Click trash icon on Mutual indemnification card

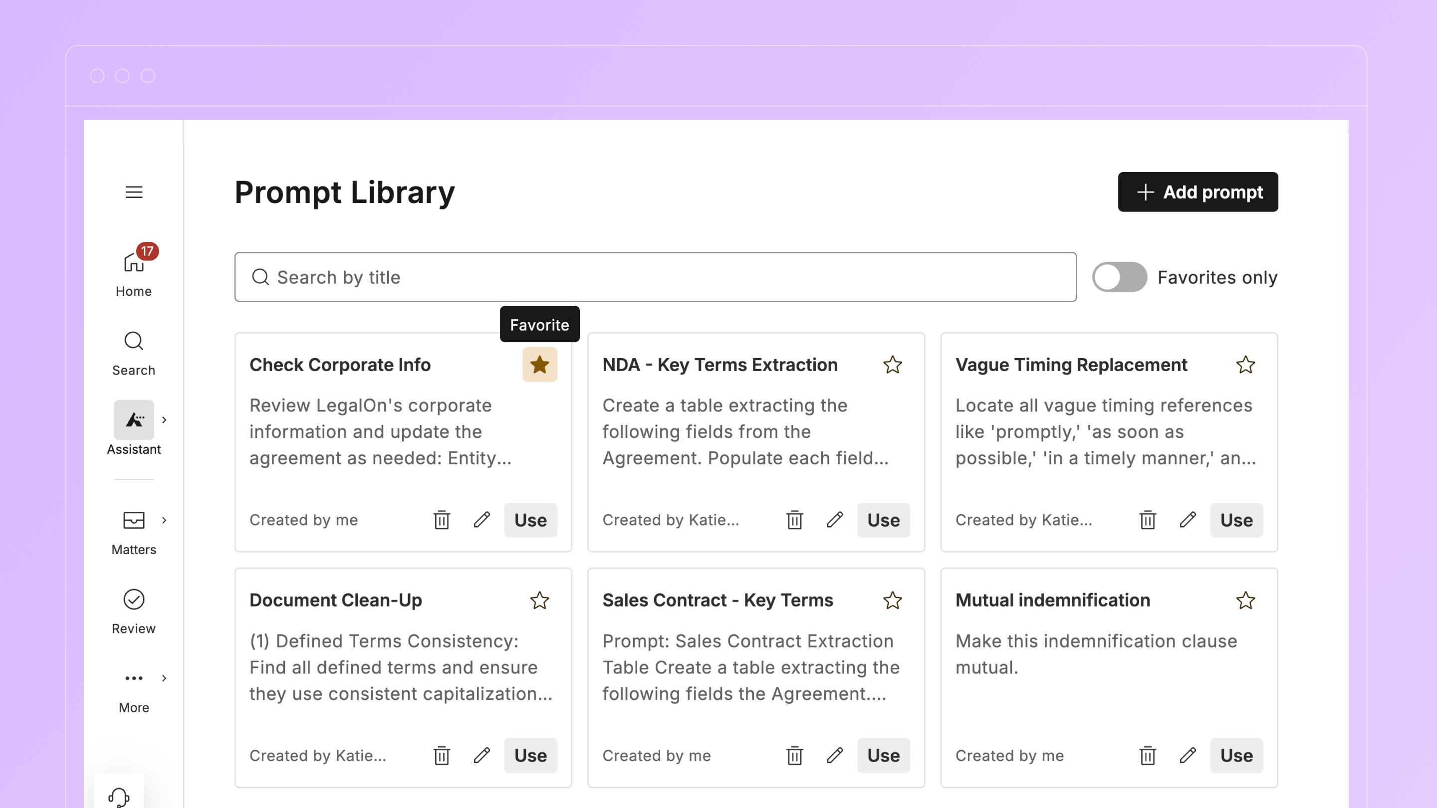1148,756
